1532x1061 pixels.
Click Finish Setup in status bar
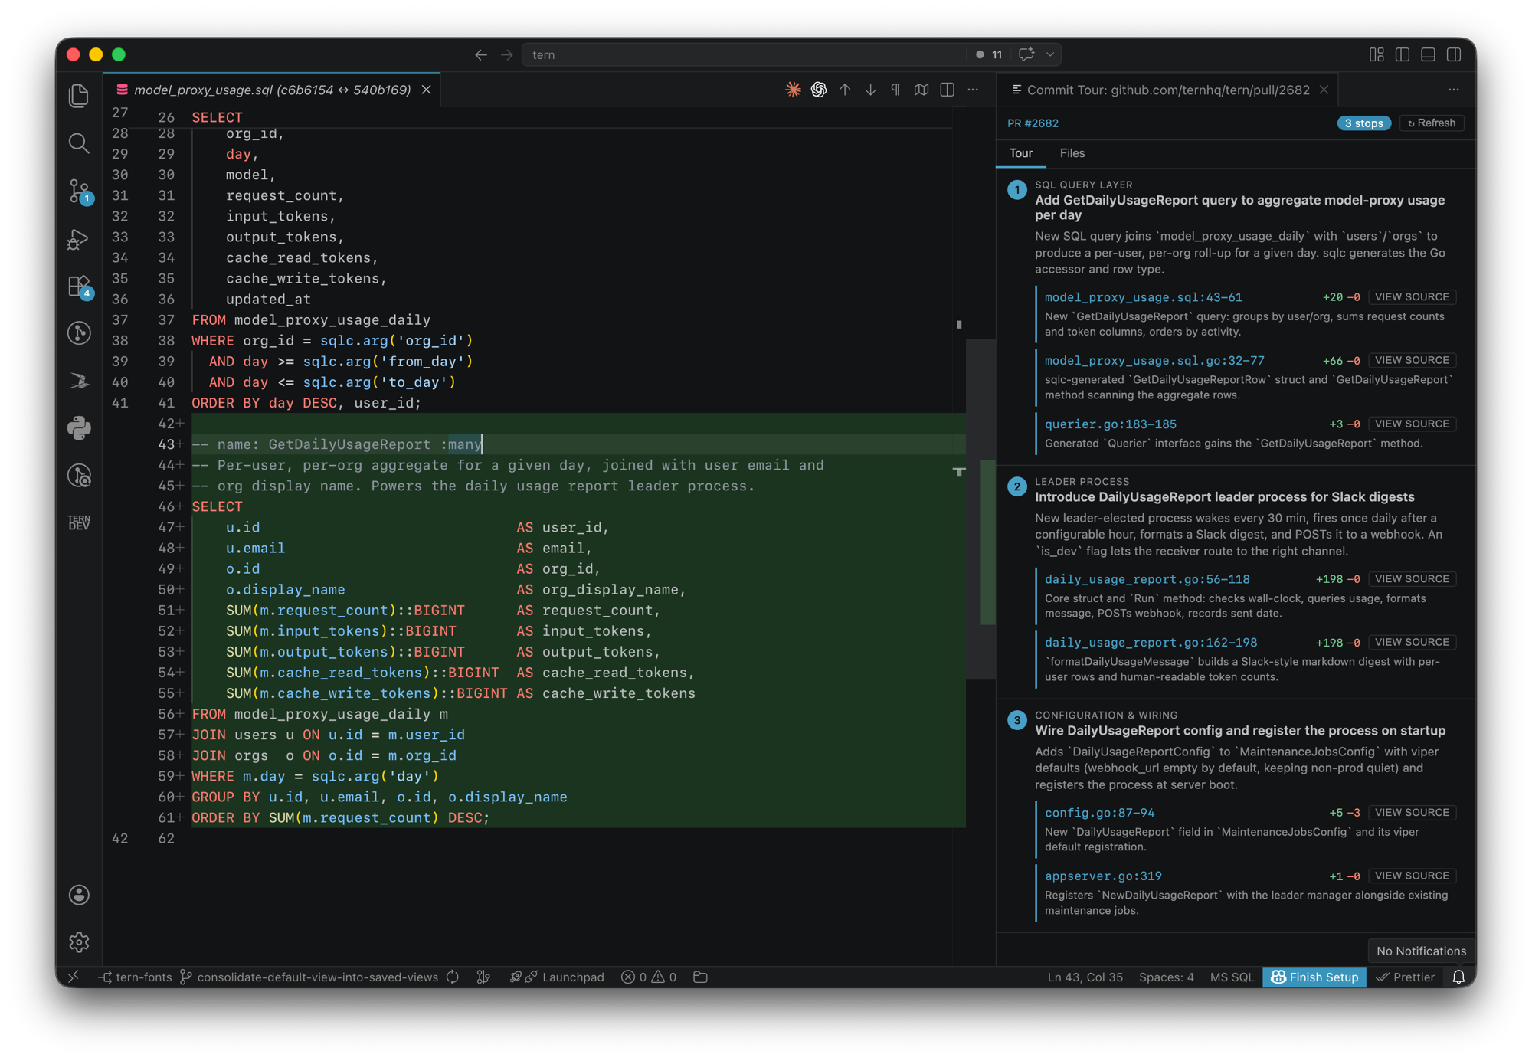(1314, 977)
